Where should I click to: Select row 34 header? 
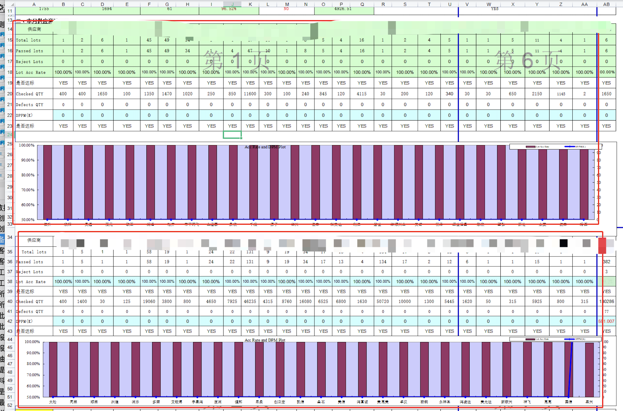tap(10, 237)
